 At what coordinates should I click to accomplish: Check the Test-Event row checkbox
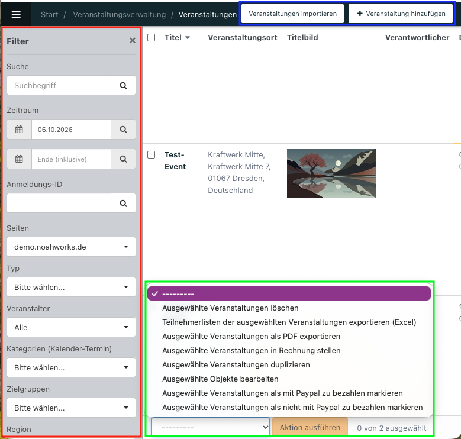point(151,154)
